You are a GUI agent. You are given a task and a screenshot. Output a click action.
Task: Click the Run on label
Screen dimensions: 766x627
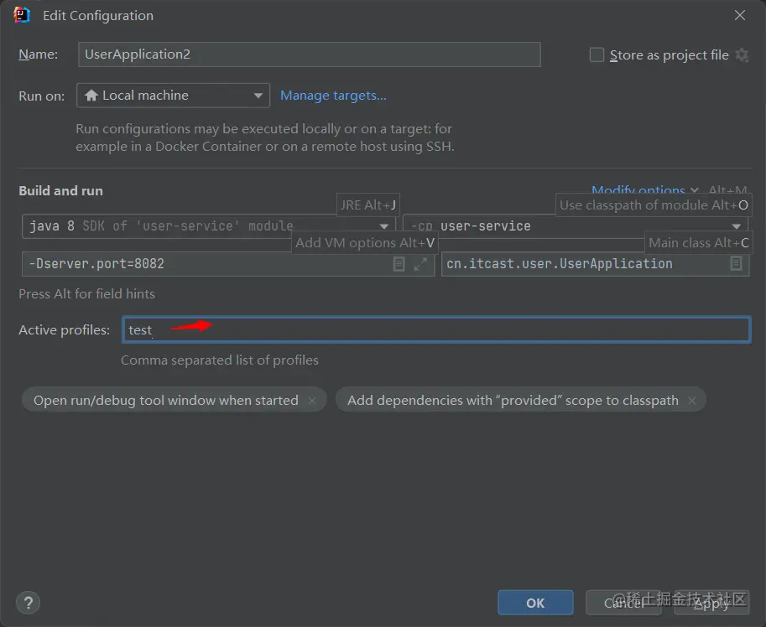tap(41, 96)
